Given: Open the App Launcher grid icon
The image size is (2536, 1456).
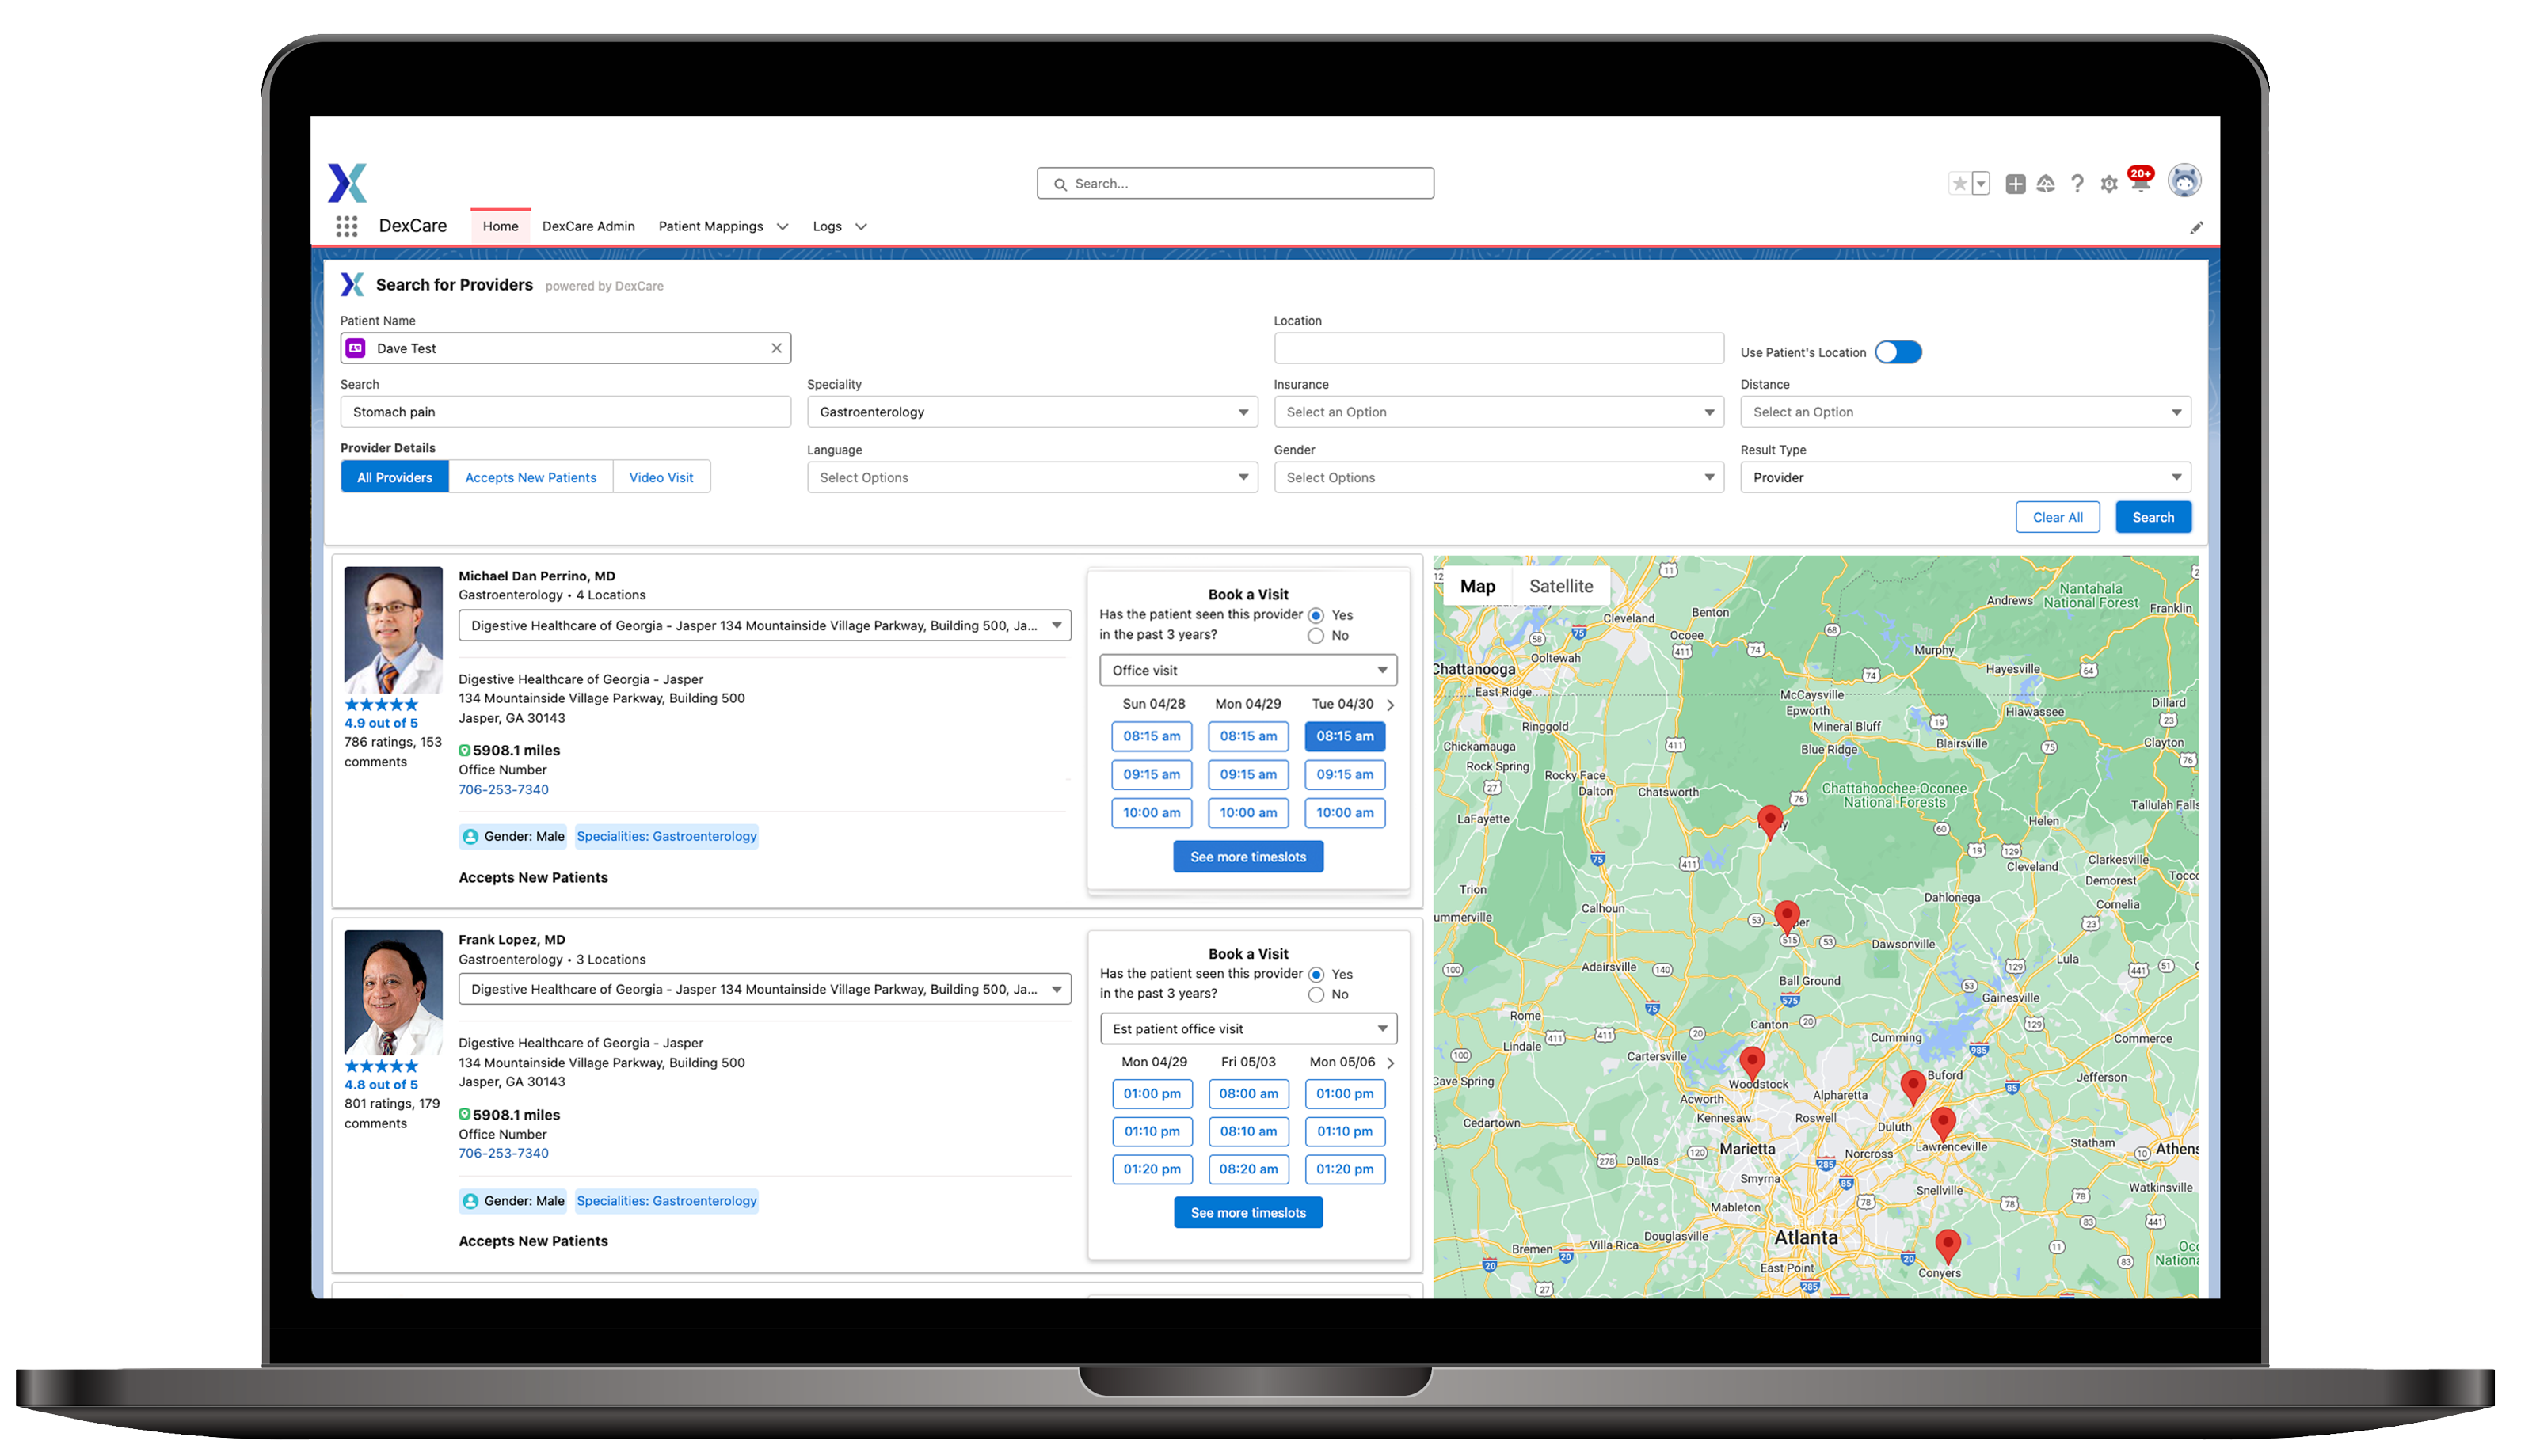Looking at the screenshot, I should pyautogui.click(x=347, y=227).
